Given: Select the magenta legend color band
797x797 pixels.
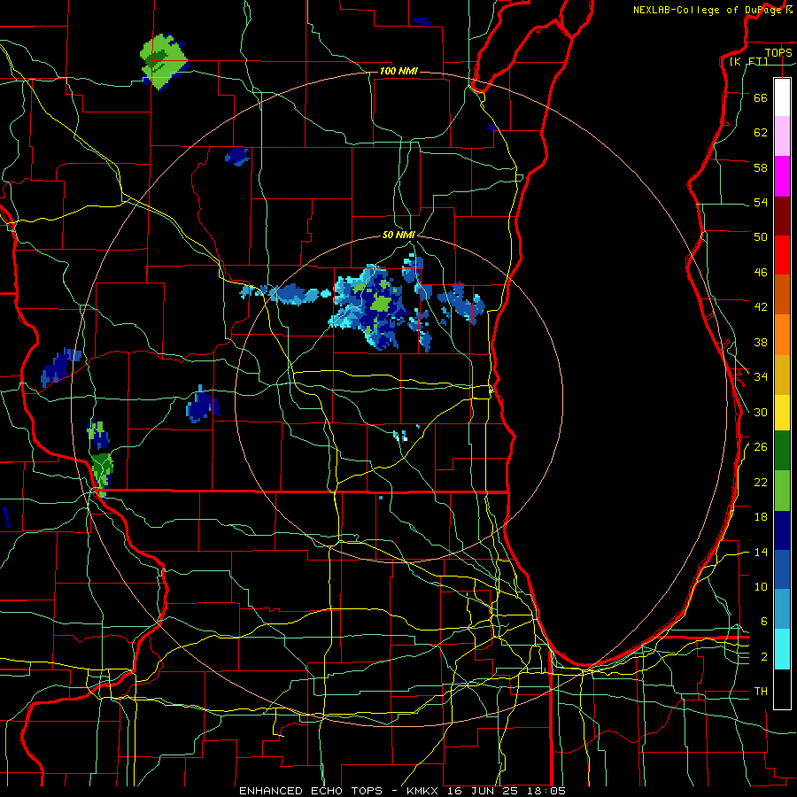Looking at the screenshot, I should (x=782, y=176).
